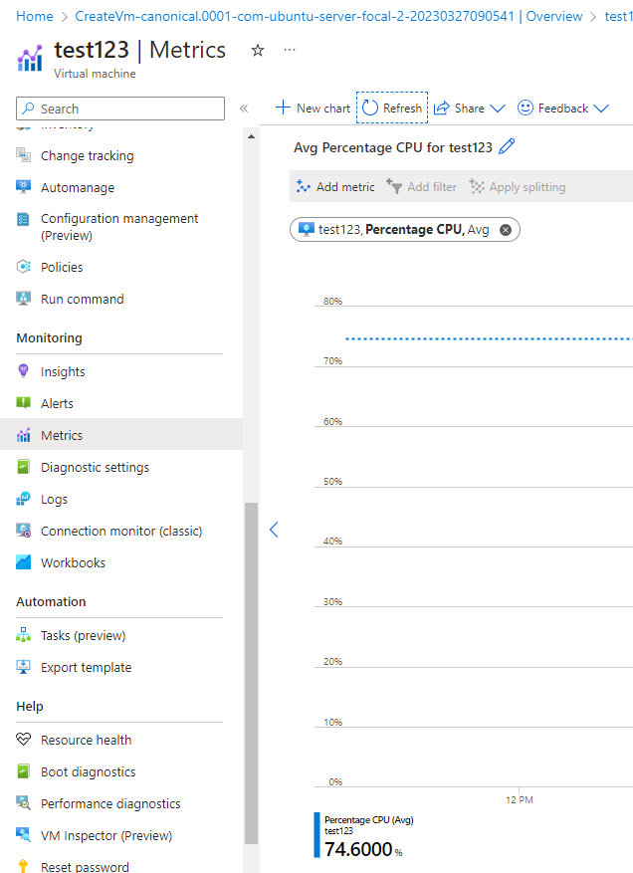Click the Run command icon
633x873 pixels.
click(23, 299)
